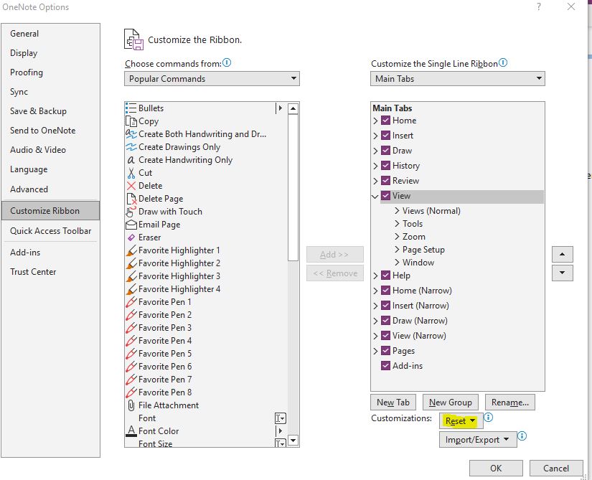Collapse the View tab tree node
Image resolution: width=592 pixels, height=480 pixels.
pyautogui.click(x=375, y=196)
